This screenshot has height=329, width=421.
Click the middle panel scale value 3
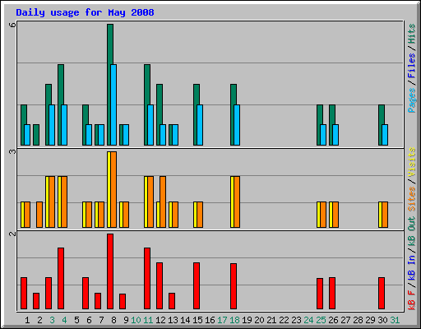[x=12, y=151]
